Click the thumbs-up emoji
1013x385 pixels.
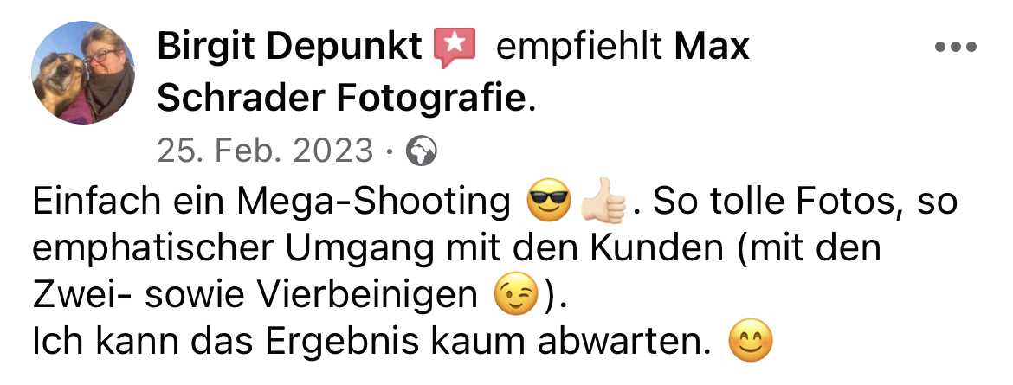tap(603, 202)
